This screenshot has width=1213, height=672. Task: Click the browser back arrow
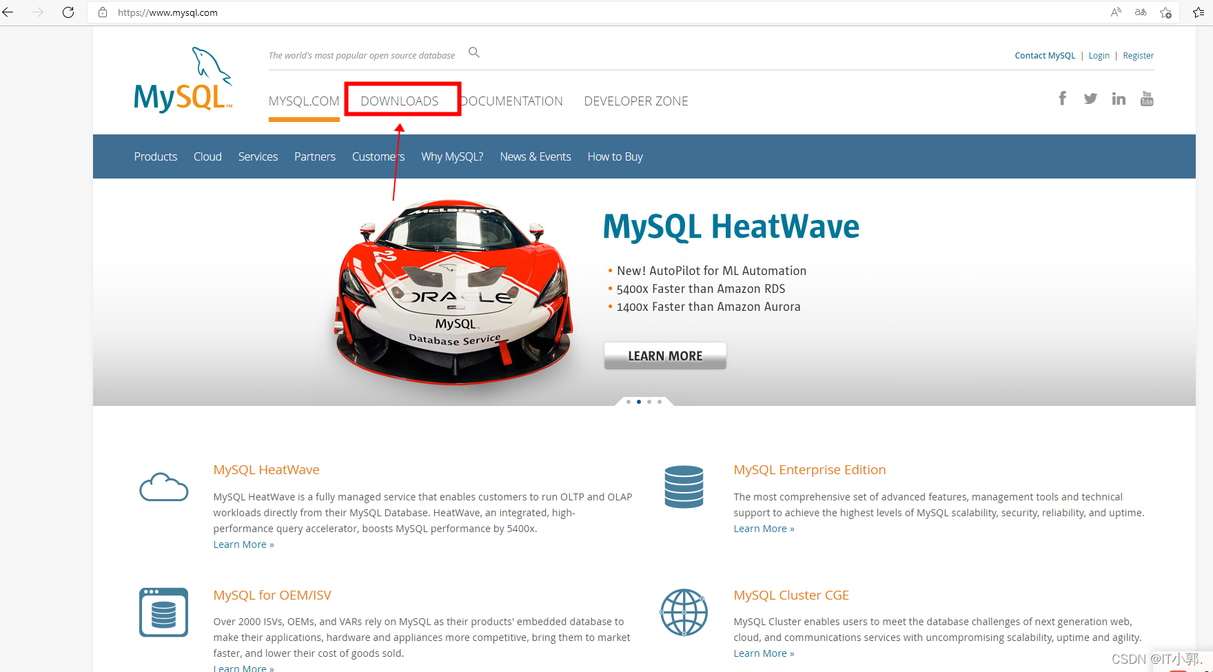pos(8,12)
